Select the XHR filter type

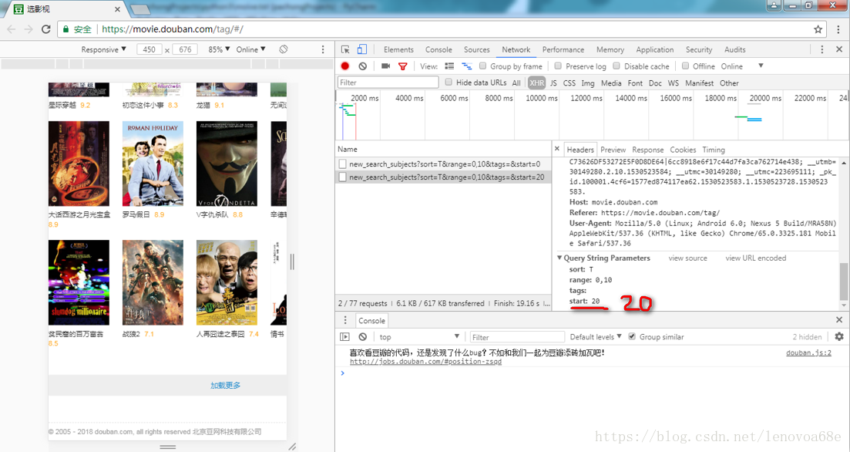pyautogui.click(x=536, y=83)
